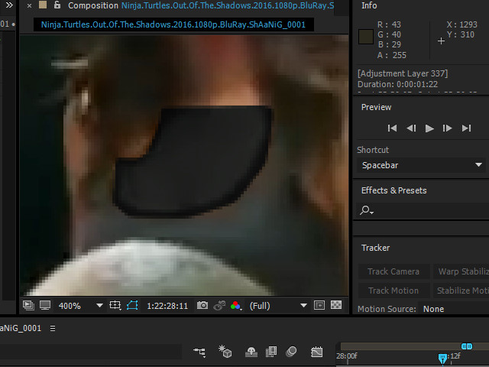Click the Effects & Presets search field
This screenshot has height=367, width=489.
click(x=423, y=211)
